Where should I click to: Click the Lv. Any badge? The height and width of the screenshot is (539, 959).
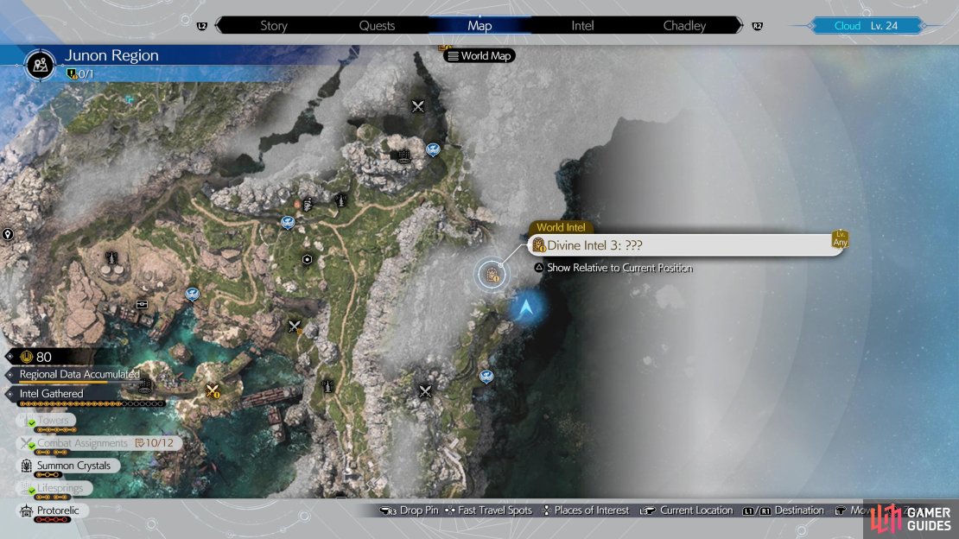point(841,239)
